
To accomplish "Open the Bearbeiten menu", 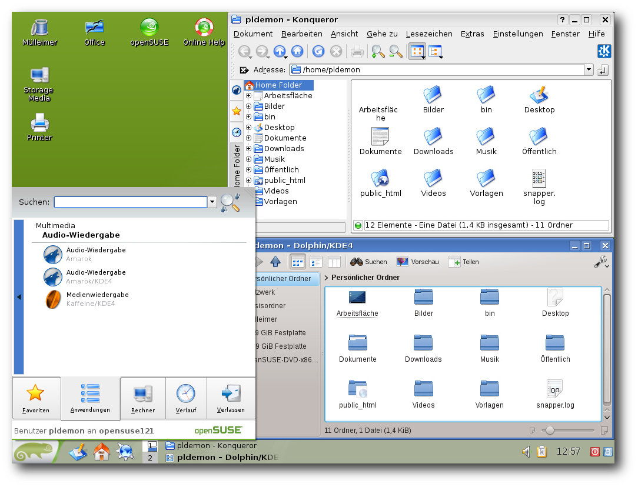I will click(301, 34).
